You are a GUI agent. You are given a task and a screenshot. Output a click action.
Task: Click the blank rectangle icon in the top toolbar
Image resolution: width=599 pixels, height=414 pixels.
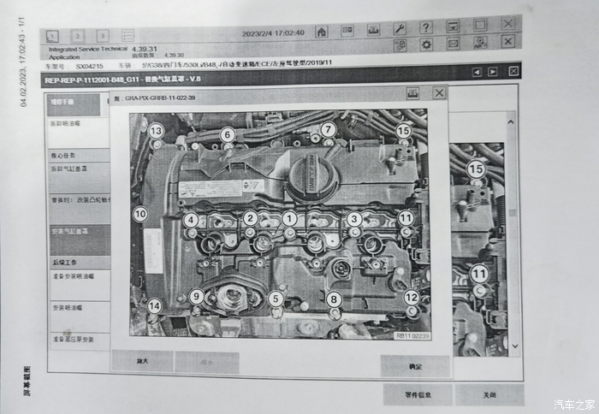480,26
